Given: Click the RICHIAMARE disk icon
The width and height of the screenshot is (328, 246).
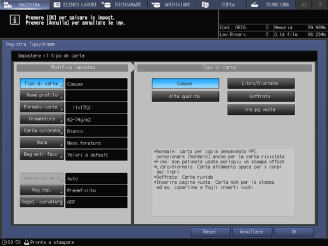Looking at the screenshot, I should click(x=106, y=4).
